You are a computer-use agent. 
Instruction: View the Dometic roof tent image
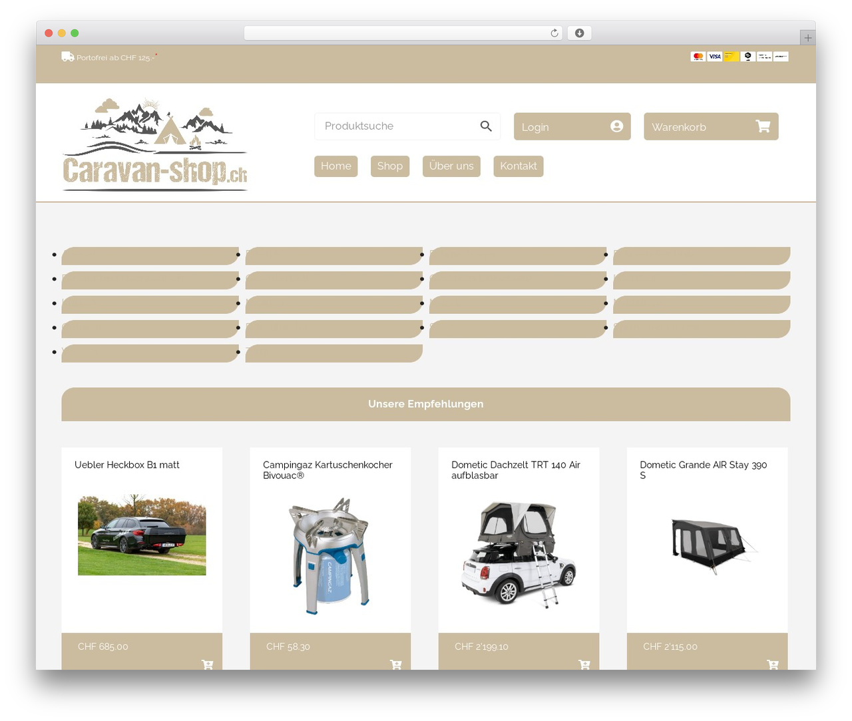[519, 555]
